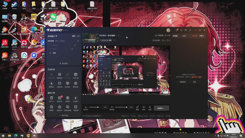Open the Windows Start menu
Image resolution: width=245 pixels, height=138 pixels.
[x=3, y=136]
